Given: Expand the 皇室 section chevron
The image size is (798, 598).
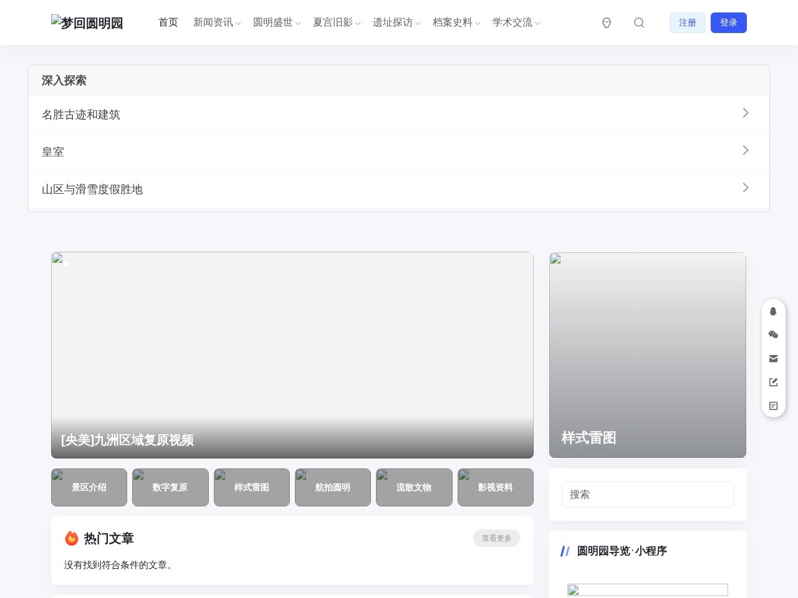Looking at the screenshot, I should tap(746, 150).
